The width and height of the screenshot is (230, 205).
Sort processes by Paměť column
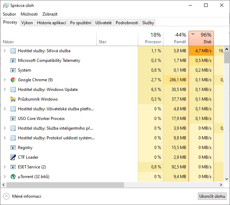point(176,38)
